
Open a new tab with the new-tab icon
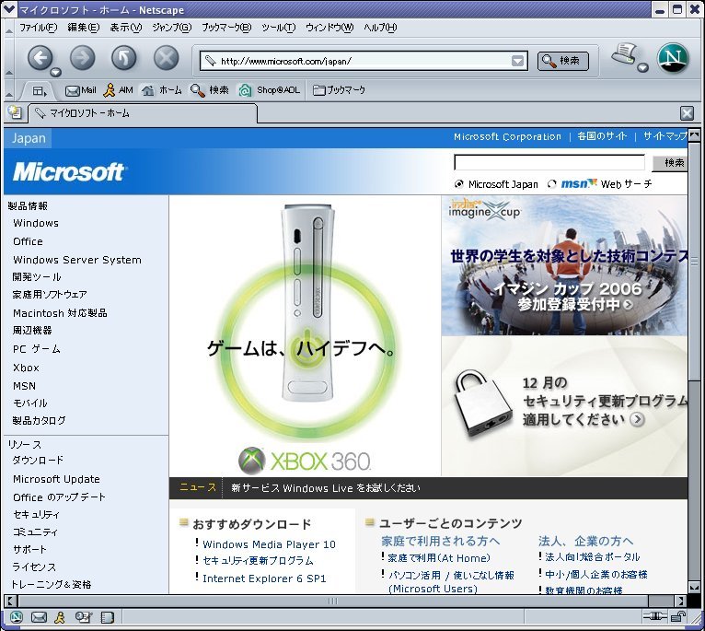15,112
